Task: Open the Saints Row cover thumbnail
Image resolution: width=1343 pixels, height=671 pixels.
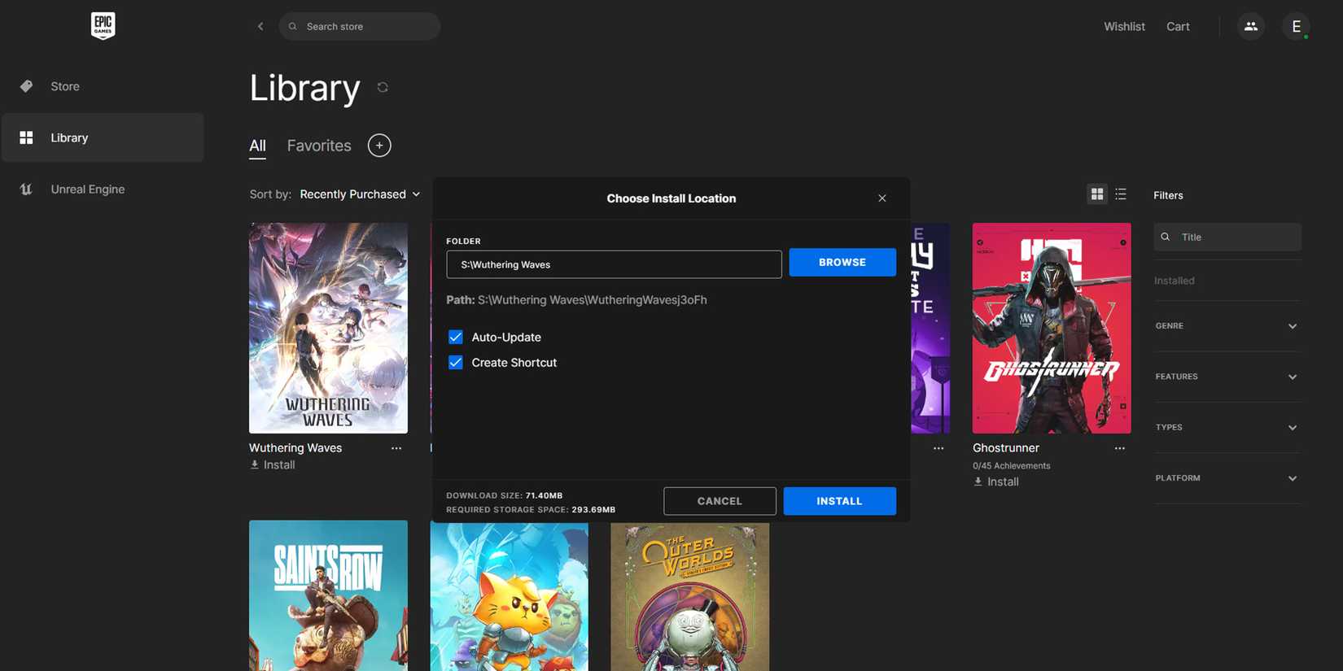Action: (x=328, y=595)
